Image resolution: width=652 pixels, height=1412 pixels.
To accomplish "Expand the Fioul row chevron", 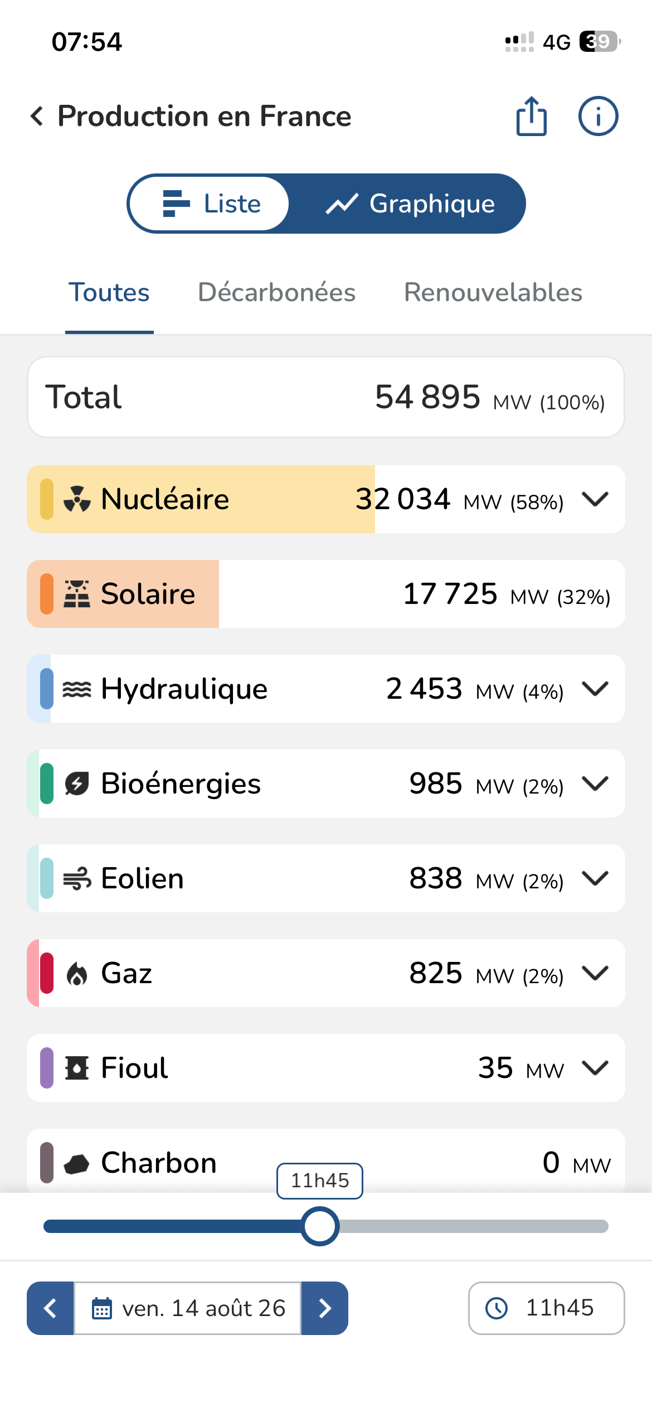I will click(x=595, y=1068).
